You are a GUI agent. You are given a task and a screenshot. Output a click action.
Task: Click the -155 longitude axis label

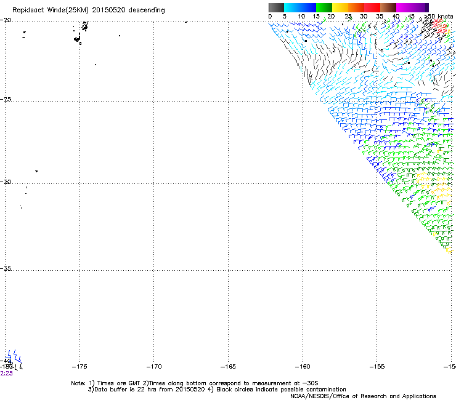[377, 367]
